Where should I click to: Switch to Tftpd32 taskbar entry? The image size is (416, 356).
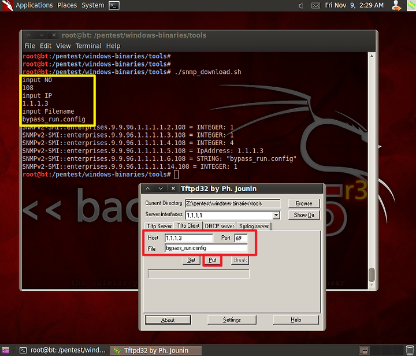[156, 350]
